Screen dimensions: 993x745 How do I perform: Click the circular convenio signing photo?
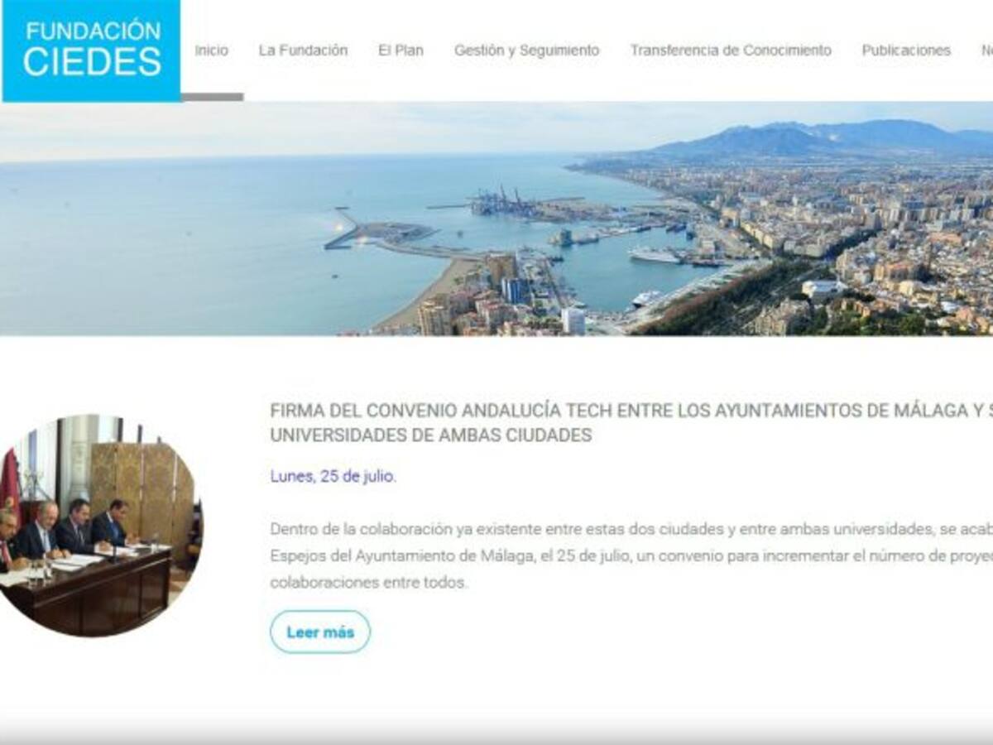pos(98,526)
